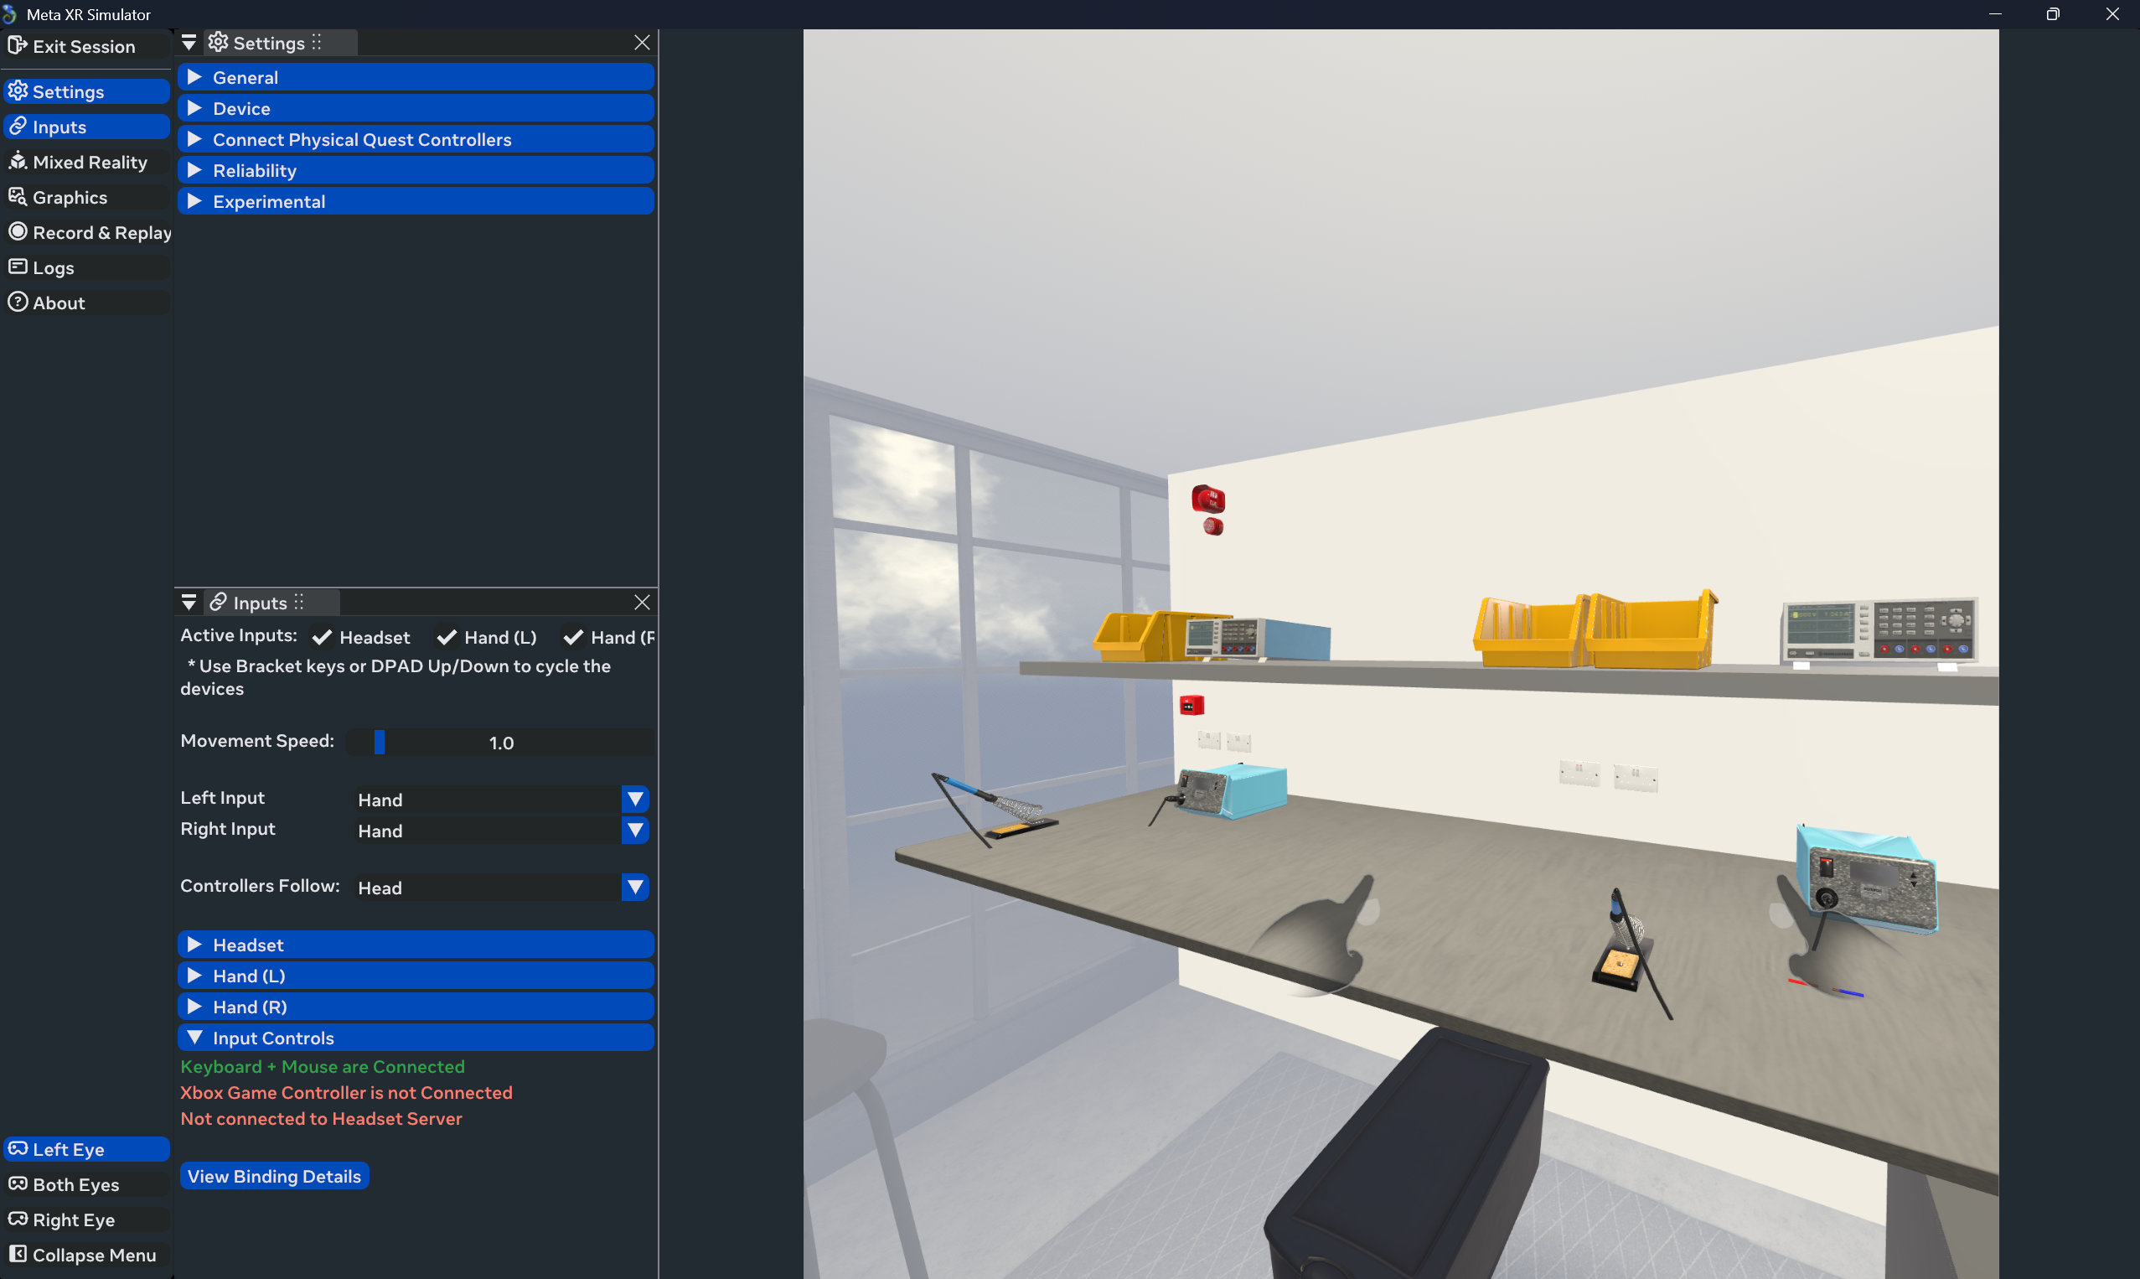Viewport: 2140px width, 1279px height.
Task: Click the Collapse Menu icon
Action: [x=18, y=1255]
